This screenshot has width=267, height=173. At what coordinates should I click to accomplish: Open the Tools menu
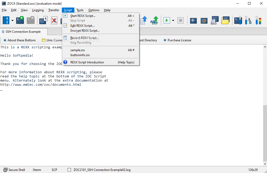pos(80,10)
